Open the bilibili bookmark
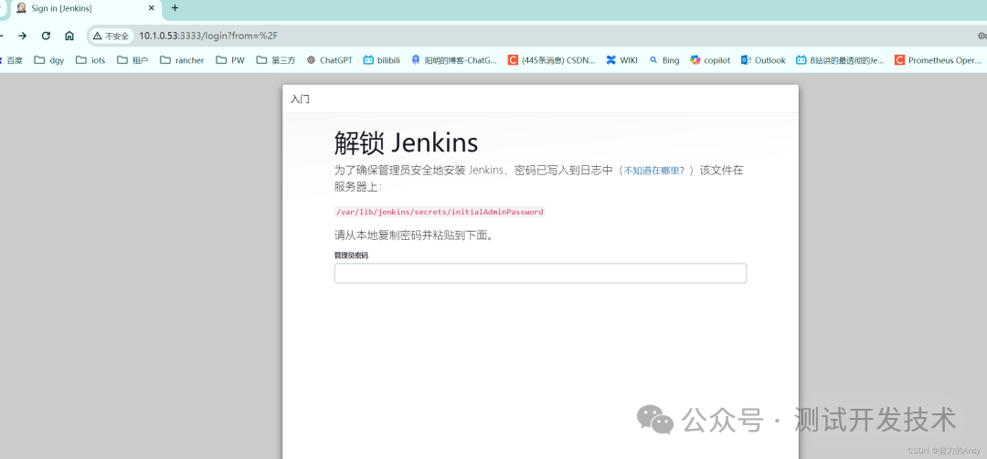 (381, 60)
